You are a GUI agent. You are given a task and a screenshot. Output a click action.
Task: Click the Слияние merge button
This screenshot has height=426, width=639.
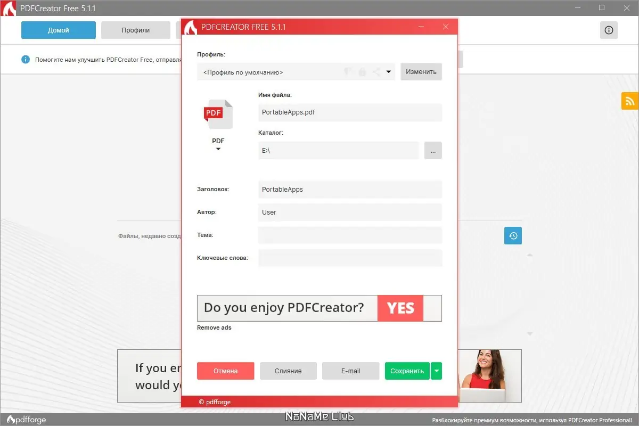(x=288, y=371)
